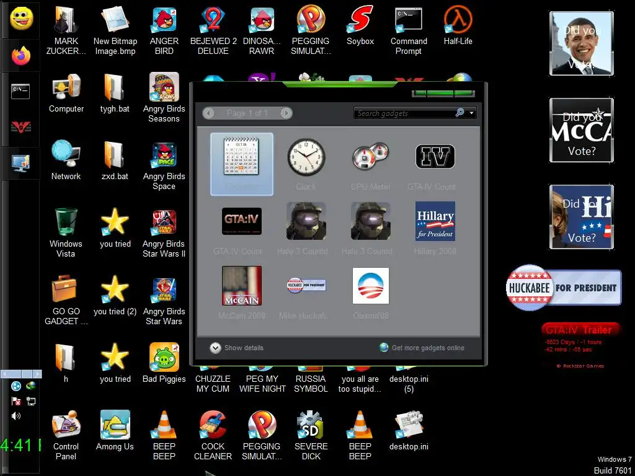Select the Command Prompt desktop shortcut
This screenshot has width=635, height=476.
409,31
